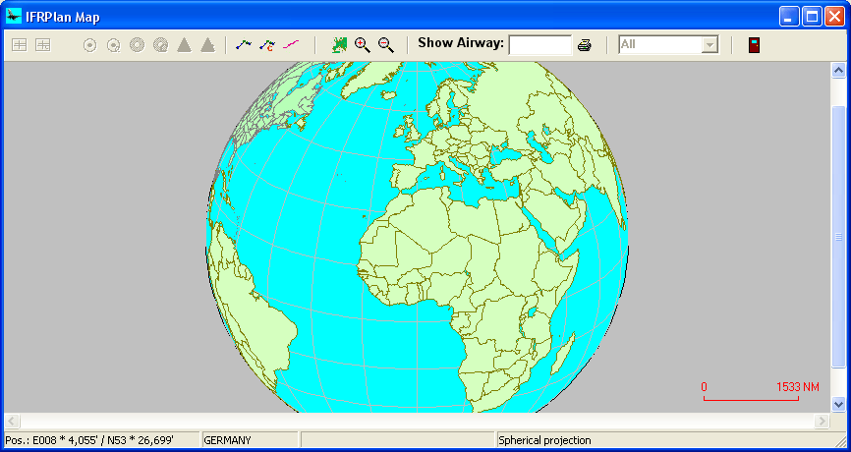Click the magenta line icon
This screenshot has height=452, width=851.
[291, 45]
